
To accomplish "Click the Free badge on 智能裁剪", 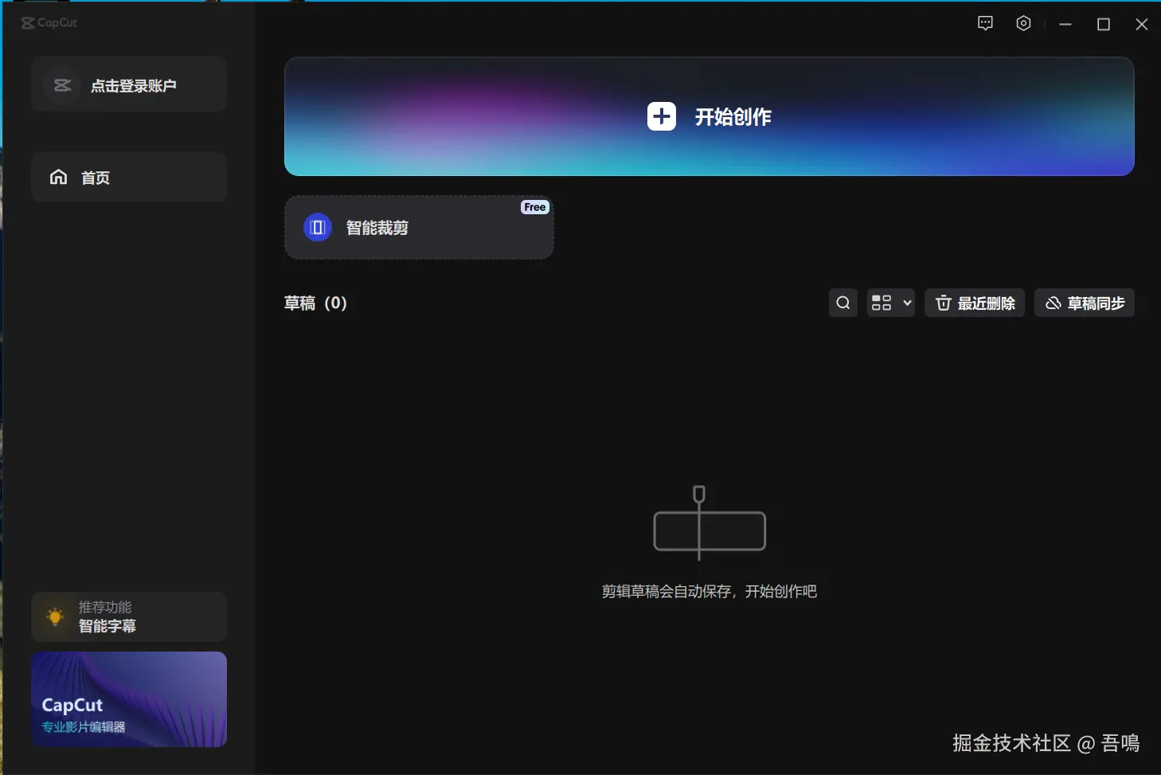I will coord(535,207).
